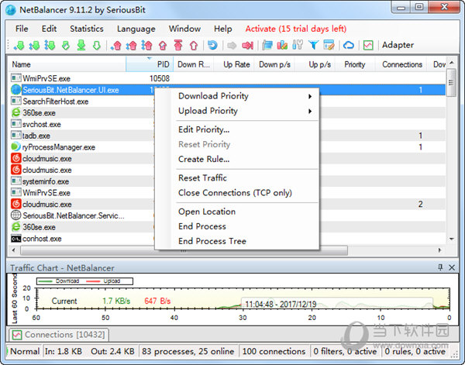Open the Statistics menu
The image size is (465, 365).
(87, 29)
